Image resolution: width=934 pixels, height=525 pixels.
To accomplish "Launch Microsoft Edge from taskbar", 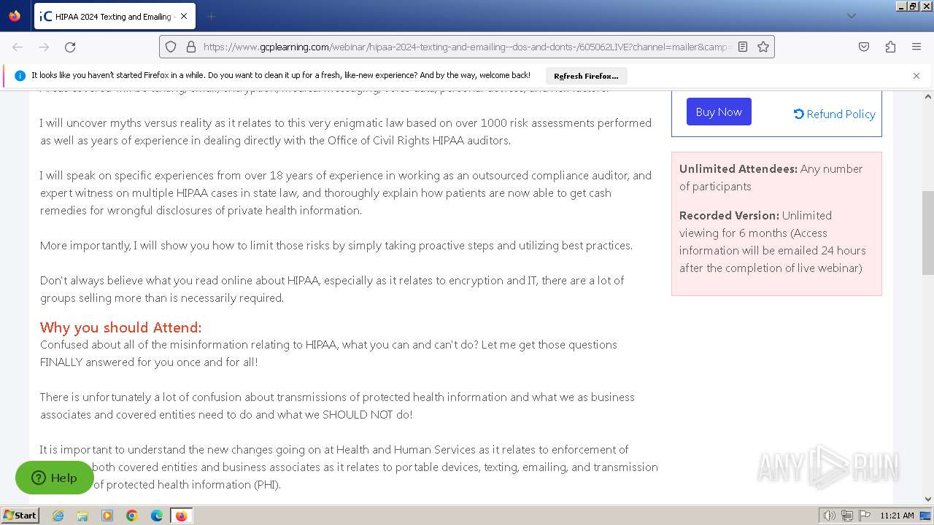I will click(x=157, y=516).
